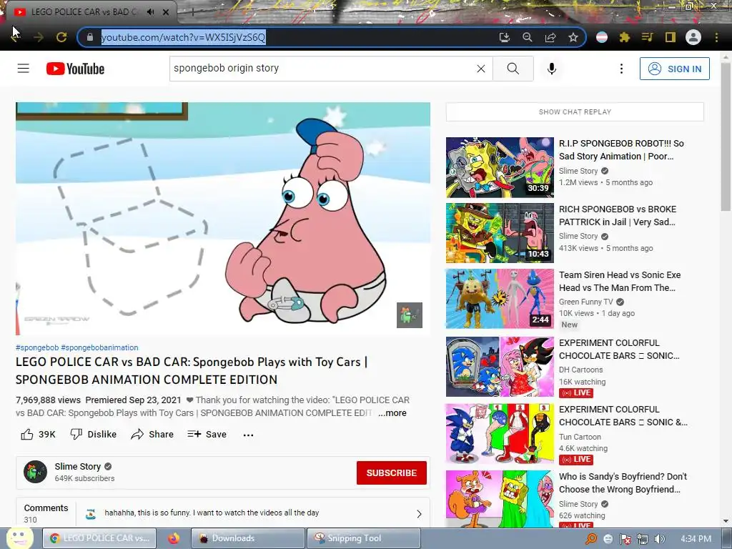
Task: Open the YouTube guide hamburger menu
Action: pyautogui.click(x=24, y=69)
